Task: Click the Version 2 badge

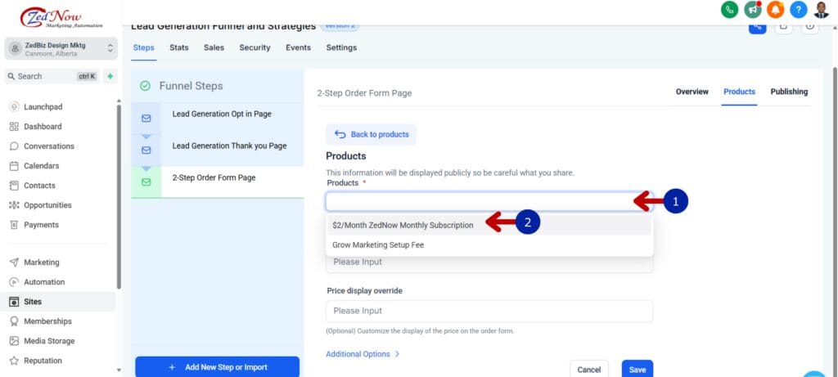Action: tap(340, 25)
